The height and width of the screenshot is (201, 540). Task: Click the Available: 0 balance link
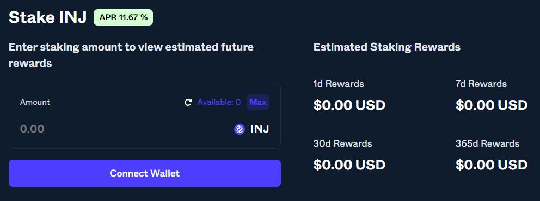coord(219,102)
